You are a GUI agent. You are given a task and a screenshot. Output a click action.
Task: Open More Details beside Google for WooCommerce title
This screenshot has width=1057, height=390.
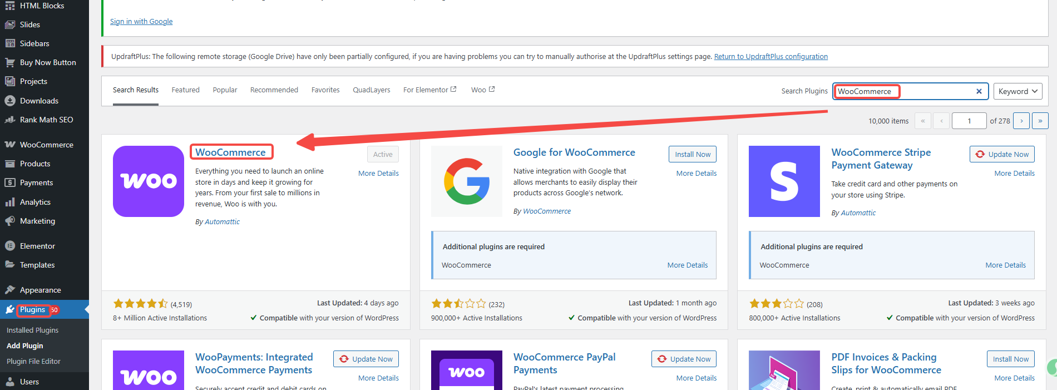pos(697,174)
